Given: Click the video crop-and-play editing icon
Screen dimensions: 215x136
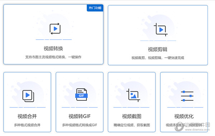Looking at the screenshot, I should 161,30.
